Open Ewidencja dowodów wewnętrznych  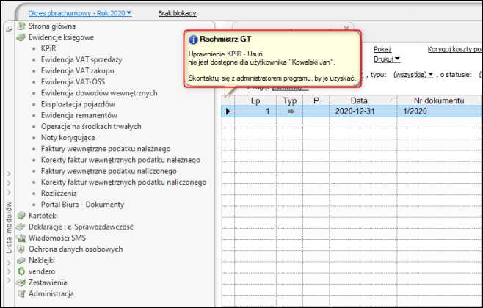(x=99, y=93)
